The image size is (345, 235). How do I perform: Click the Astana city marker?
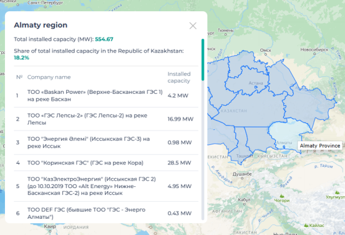(x=256, y=87)
